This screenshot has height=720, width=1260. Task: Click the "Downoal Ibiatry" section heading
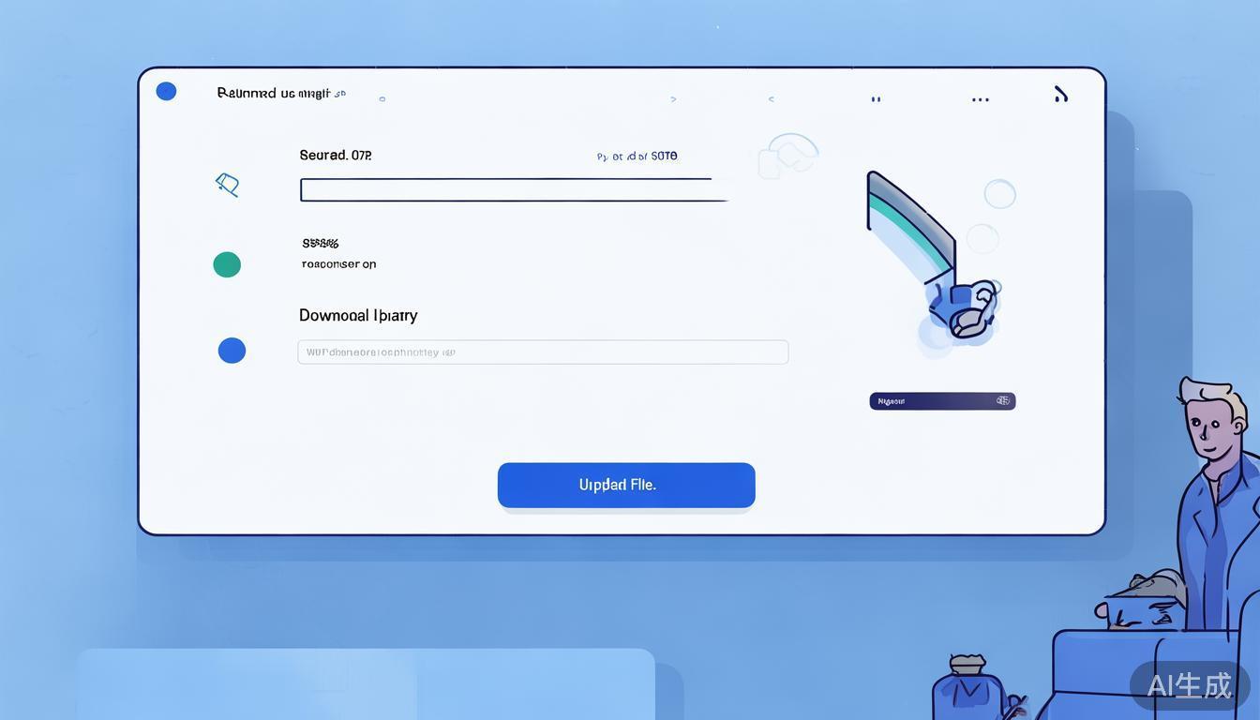tap(358, 316)
